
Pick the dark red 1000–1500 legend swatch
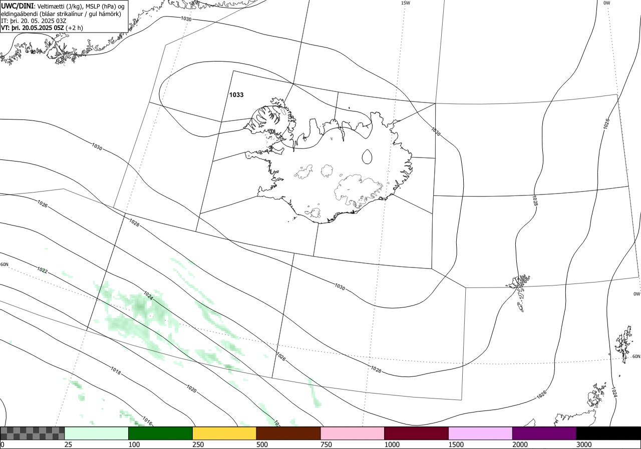[x=417, y=433]
